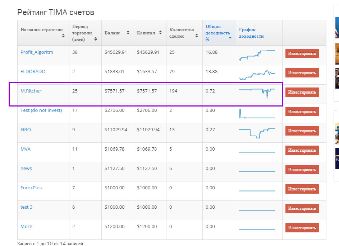Viewport: 339px width, 246px height.
Task: Click Инвестировать for FIBO row
Action: coord(302,131)
